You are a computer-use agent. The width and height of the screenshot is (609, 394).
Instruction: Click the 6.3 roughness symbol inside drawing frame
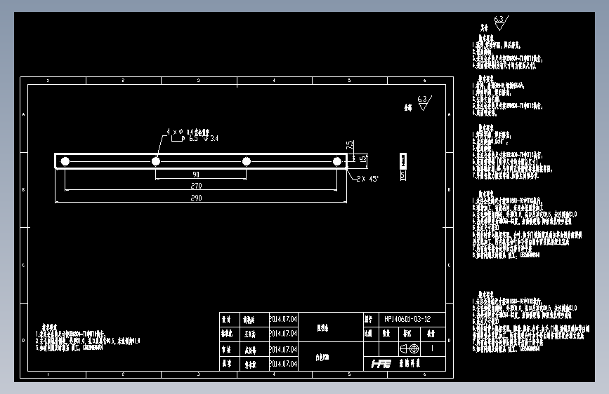pyautogui.click(x=424, y=103)
